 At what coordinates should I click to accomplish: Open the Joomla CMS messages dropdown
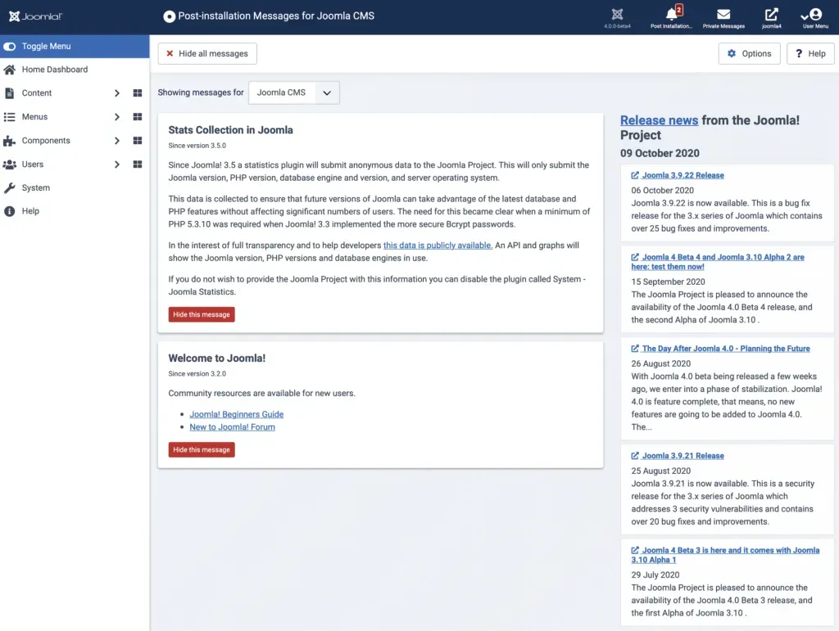point(293,92)
